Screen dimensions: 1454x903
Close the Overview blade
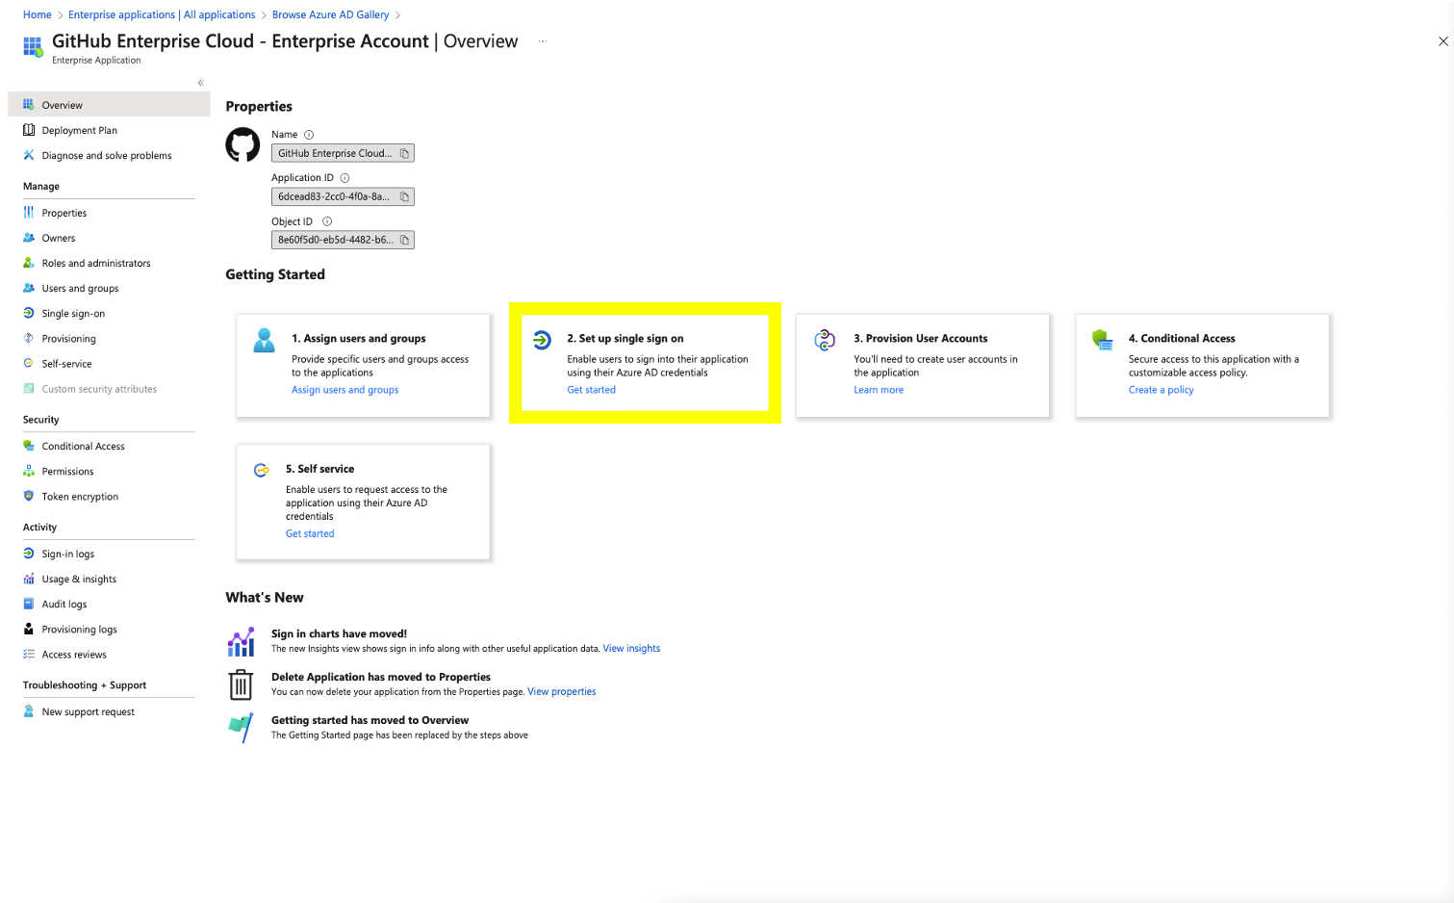click(1442, 41)
